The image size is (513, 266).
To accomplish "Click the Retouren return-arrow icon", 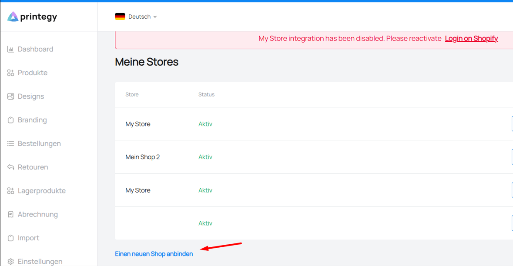I will pos(10,167).
